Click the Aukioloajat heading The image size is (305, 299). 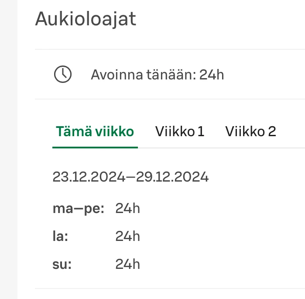click(x=86, y=19)
